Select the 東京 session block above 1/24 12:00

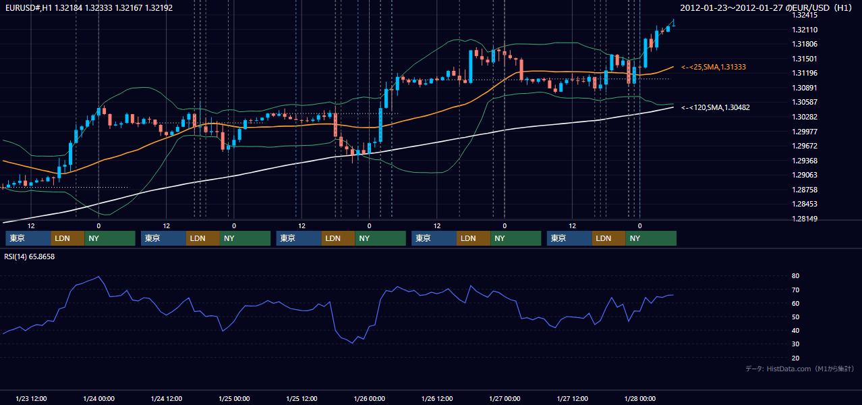(164, 238)
